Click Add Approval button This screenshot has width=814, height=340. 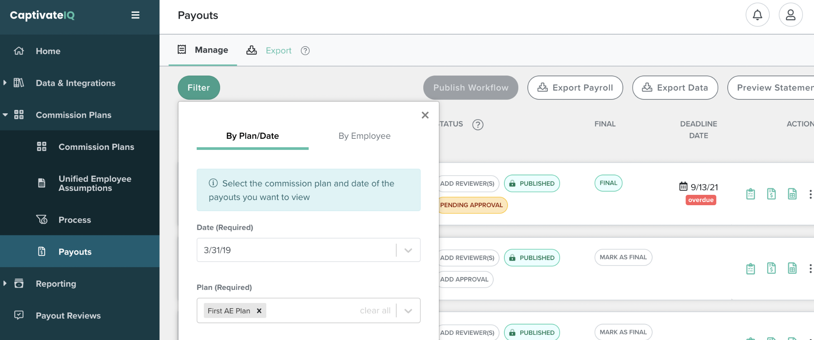coord(465,279)
